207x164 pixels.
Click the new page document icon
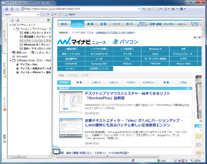tap(158, 9)
